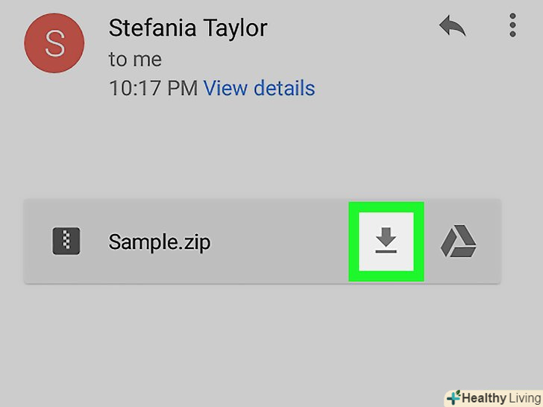Click View details link
The height and width of the screenshot is (407, 543).
pyautogui.click(x=259, y=88)
